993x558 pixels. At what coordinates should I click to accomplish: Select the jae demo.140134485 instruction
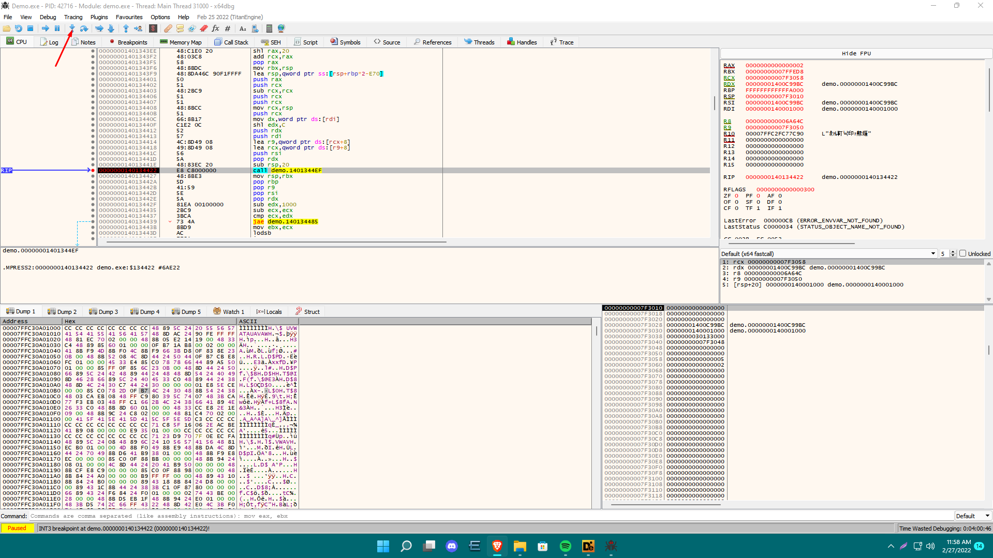[x=285, y=222]
